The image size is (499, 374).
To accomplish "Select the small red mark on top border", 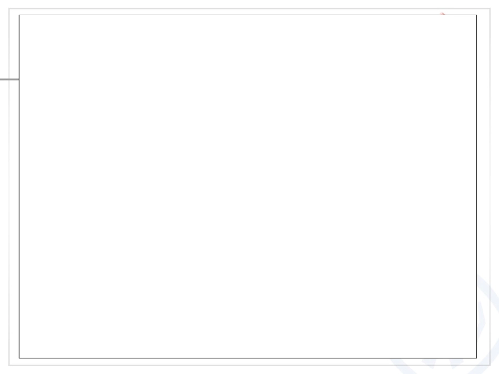I will tap(442, 14).
